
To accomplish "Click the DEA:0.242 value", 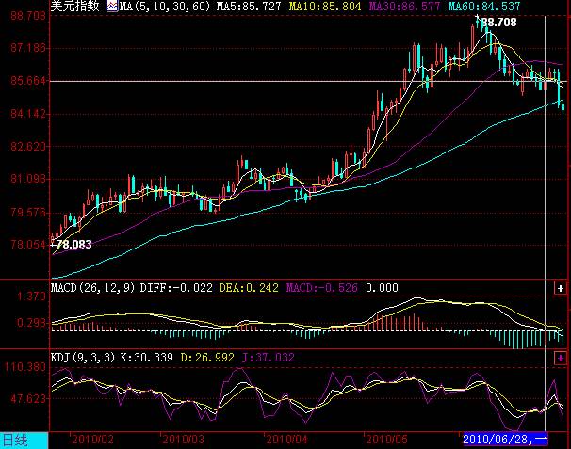I will 249,288.
